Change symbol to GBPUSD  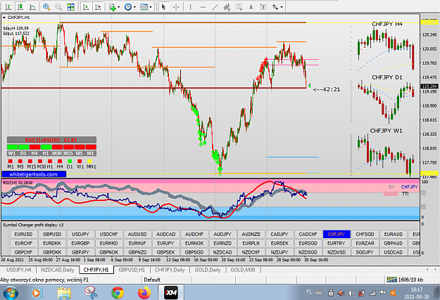tap(52, 234)
